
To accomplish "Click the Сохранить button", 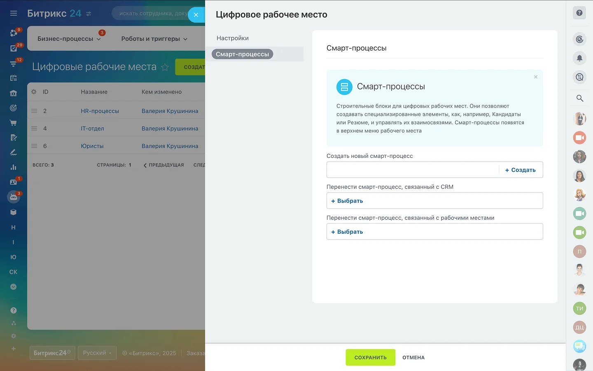I will (370, 357).
